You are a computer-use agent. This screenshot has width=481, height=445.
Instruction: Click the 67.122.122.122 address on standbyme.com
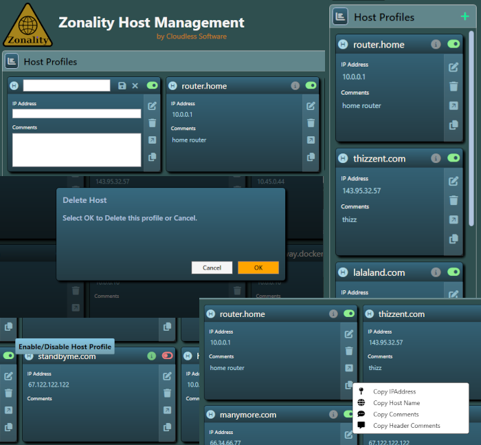click(x=49, y=384)
